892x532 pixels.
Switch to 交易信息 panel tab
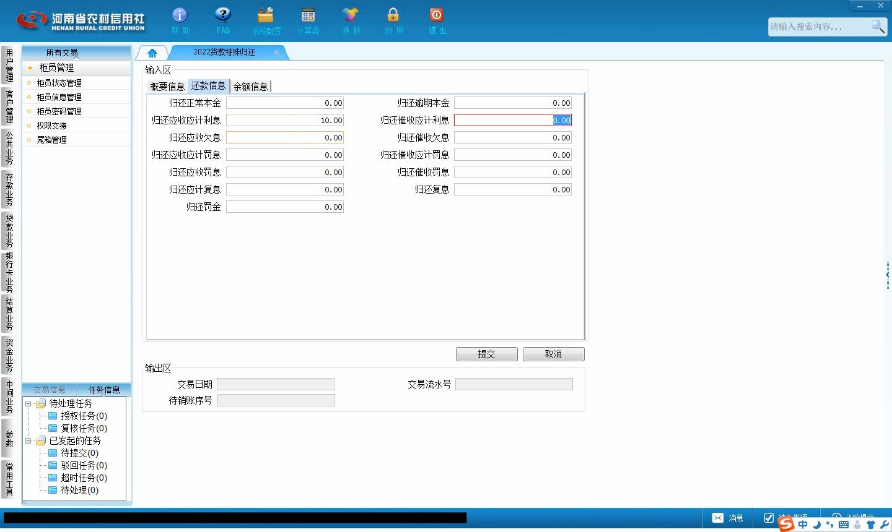click(x=50, y=390)
